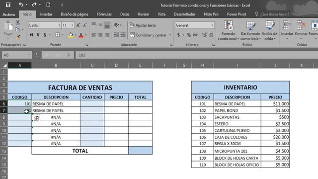Open the font size dropdown

coord(72,25)
